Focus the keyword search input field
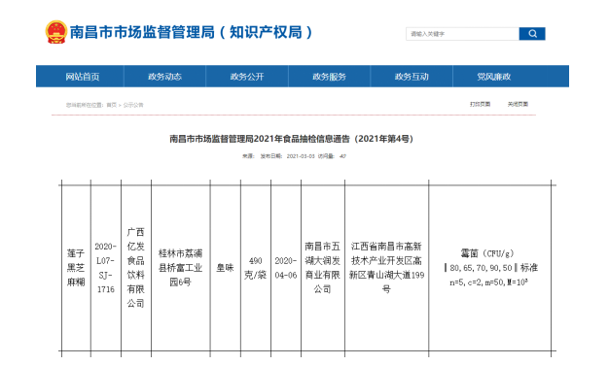 pos(462,34)
